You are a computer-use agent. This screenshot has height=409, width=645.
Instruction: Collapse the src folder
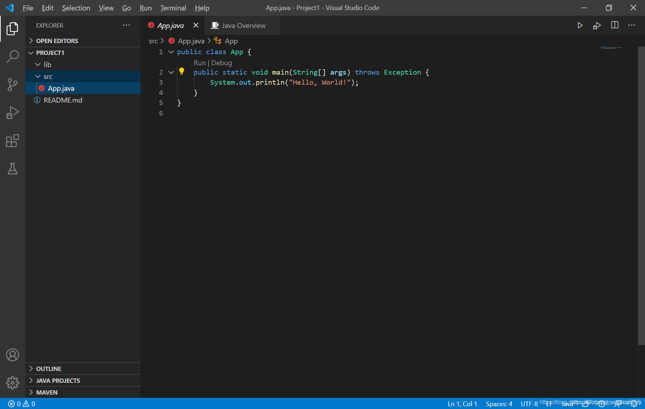coord(83,76)
